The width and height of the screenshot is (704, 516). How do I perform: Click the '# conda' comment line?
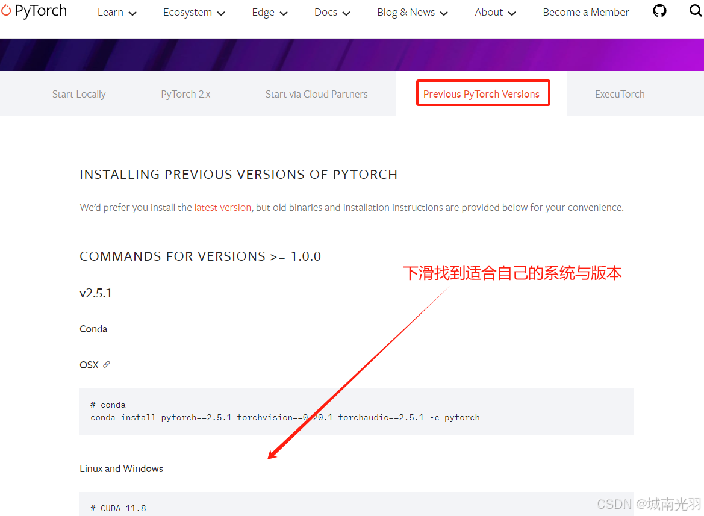coord(108,405)
